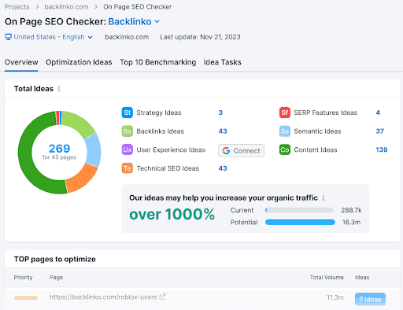Click the SERP Features Ideas count 4
This screenshot has height=310, width=403.
(x=378, y=113)
